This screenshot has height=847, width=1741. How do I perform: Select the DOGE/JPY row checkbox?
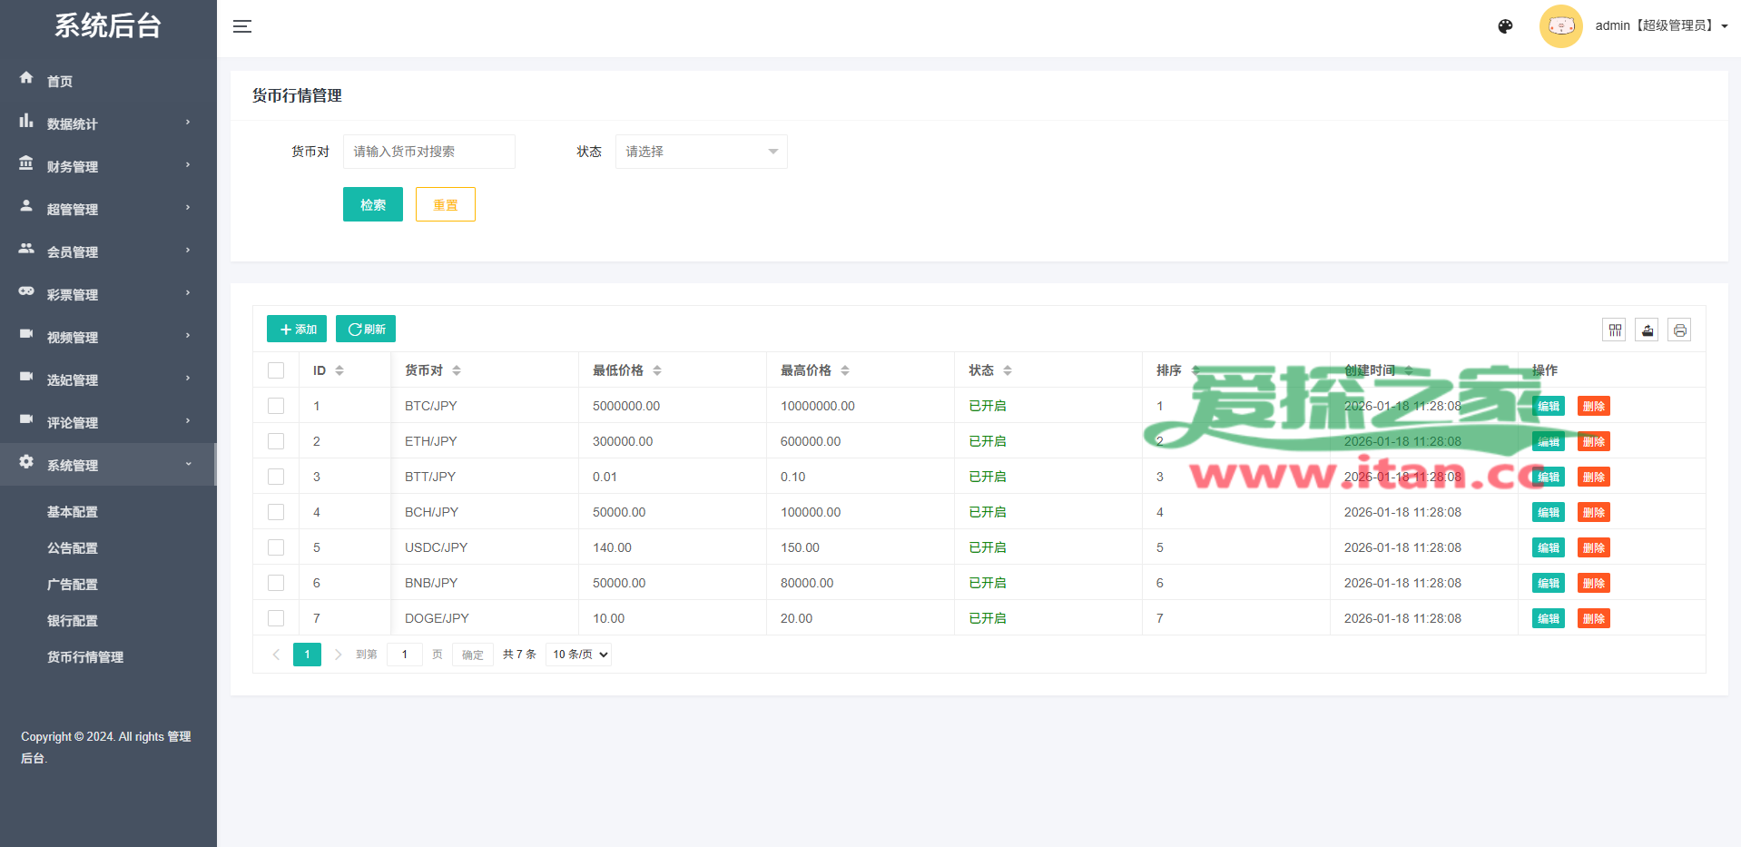[x=276, y=618]
